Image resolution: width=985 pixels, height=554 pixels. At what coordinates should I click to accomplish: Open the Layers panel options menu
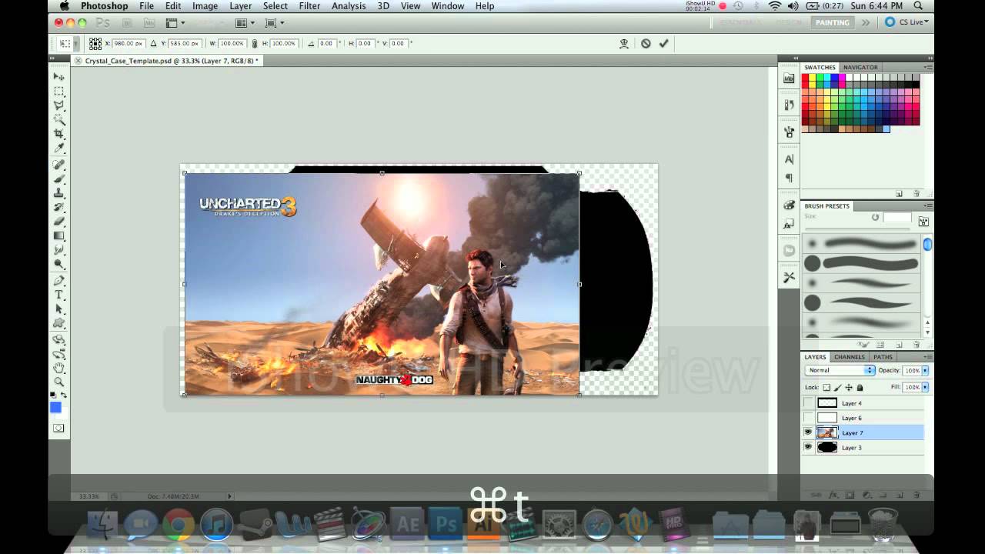(928, 357)
